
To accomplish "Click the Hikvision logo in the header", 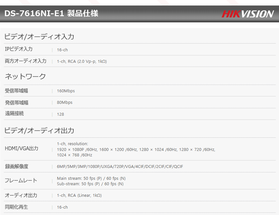I will [x=248, y=14].
